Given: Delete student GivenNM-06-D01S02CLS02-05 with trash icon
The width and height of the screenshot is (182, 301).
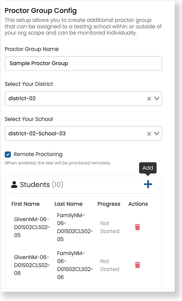Looking at the screenshot, I should coord(137,227).
